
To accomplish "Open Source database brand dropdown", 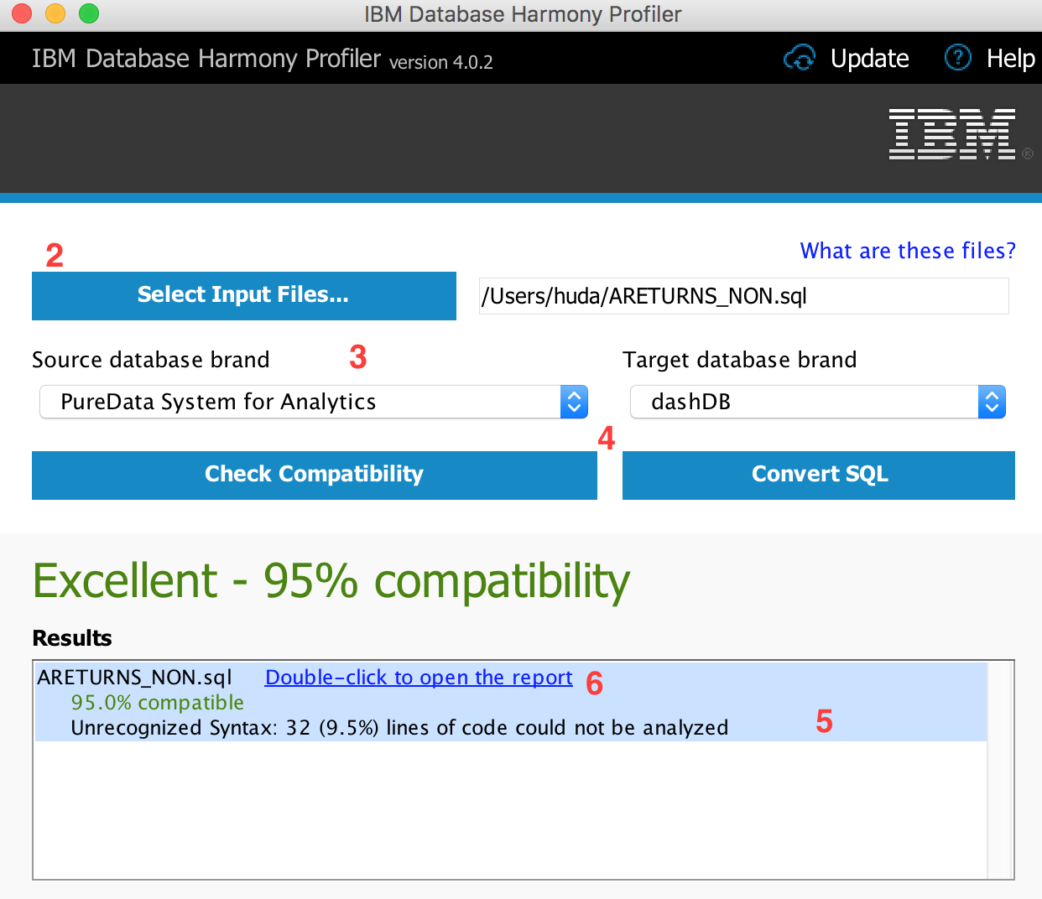I will 314,402.
